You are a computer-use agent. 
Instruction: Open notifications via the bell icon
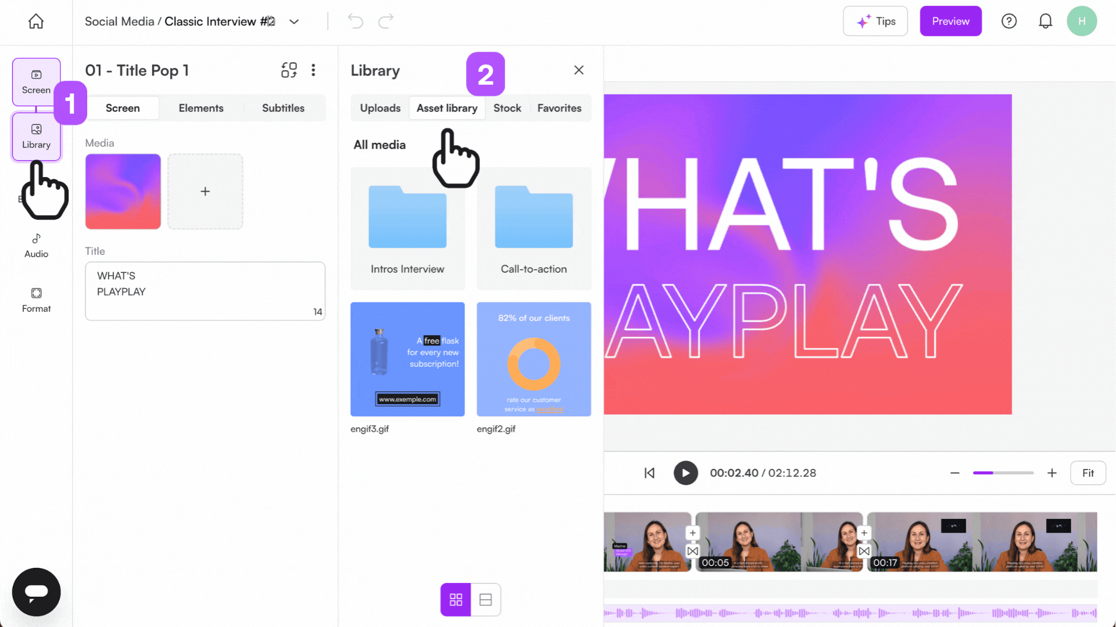[x=1046, y=21]
